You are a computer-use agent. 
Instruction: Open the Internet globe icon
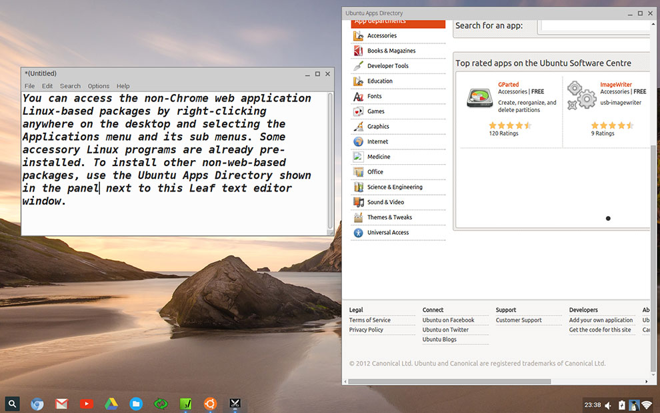358,141
